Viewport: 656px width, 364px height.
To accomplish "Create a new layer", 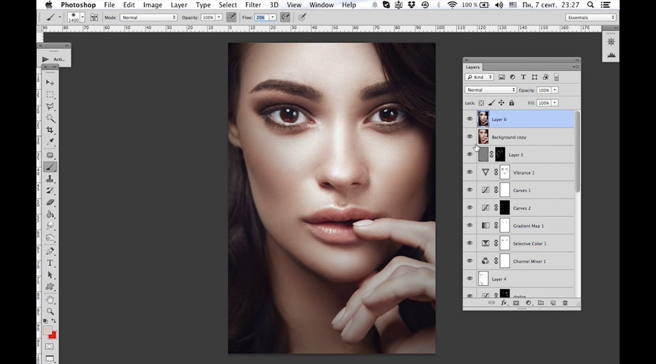I will point(553,303).
